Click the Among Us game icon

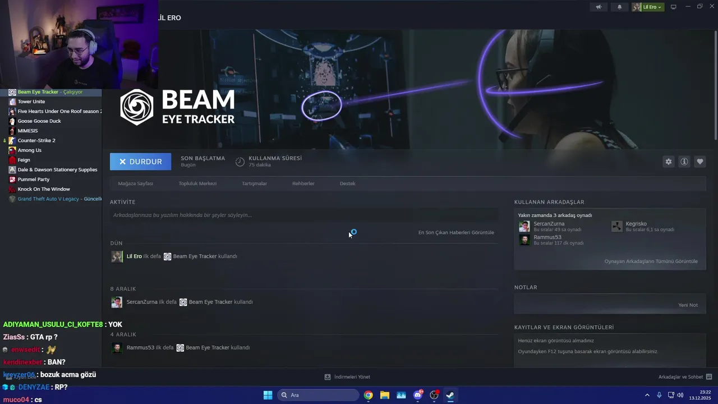[x=12, y=150]
